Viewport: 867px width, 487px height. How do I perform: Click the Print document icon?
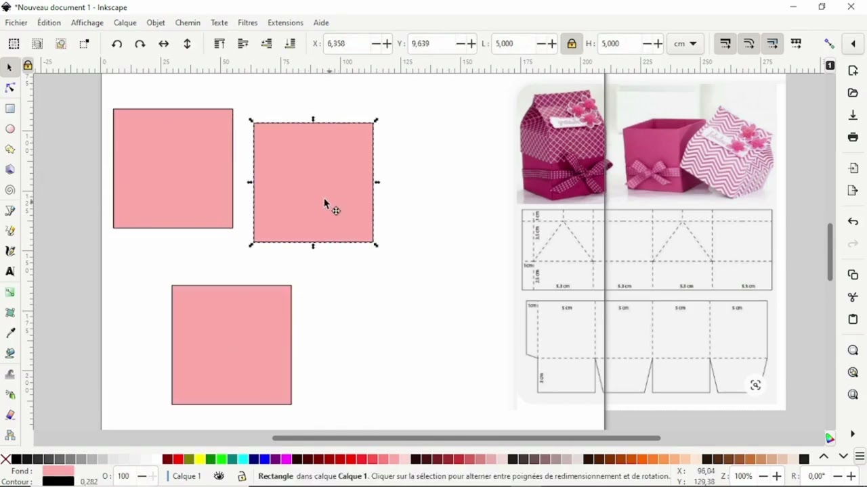pyautogui.click(x=853, y=137)
